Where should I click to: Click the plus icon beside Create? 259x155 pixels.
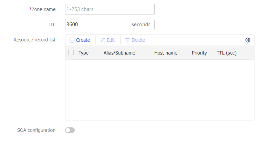point(72,40)
